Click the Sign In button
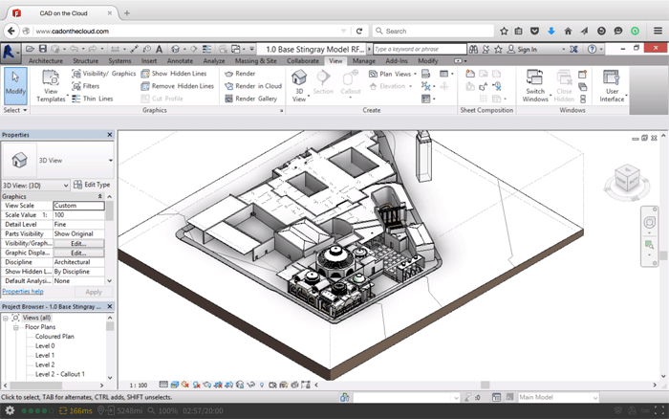 pos(522,50)
